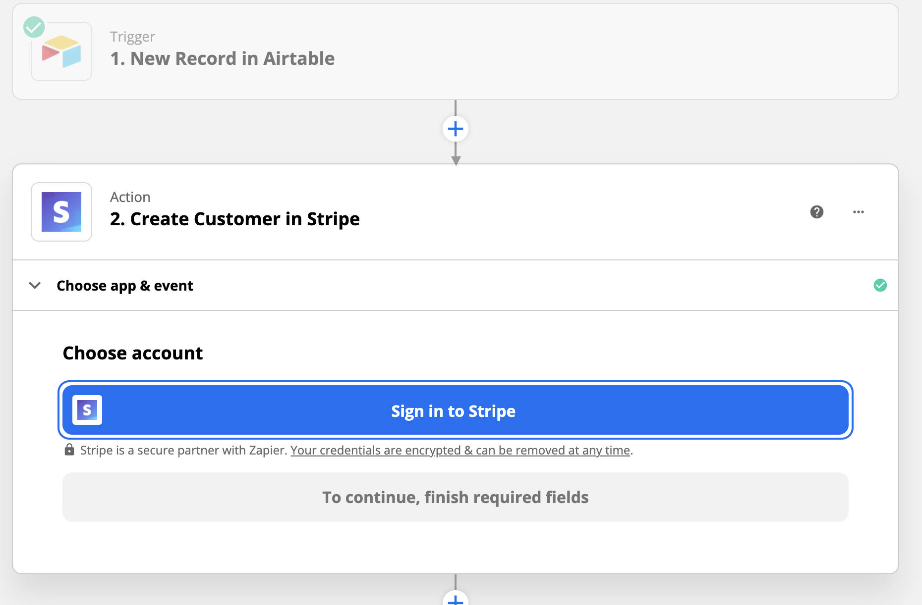Open the New Record in Airtable trigger step
The image size is (922, 605).
pos(455,51)
